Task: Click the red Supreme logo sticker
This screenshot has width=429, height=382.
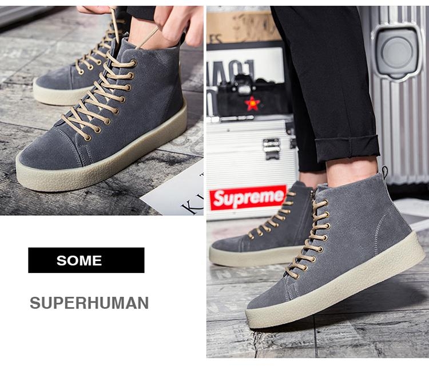Action: 248,198
